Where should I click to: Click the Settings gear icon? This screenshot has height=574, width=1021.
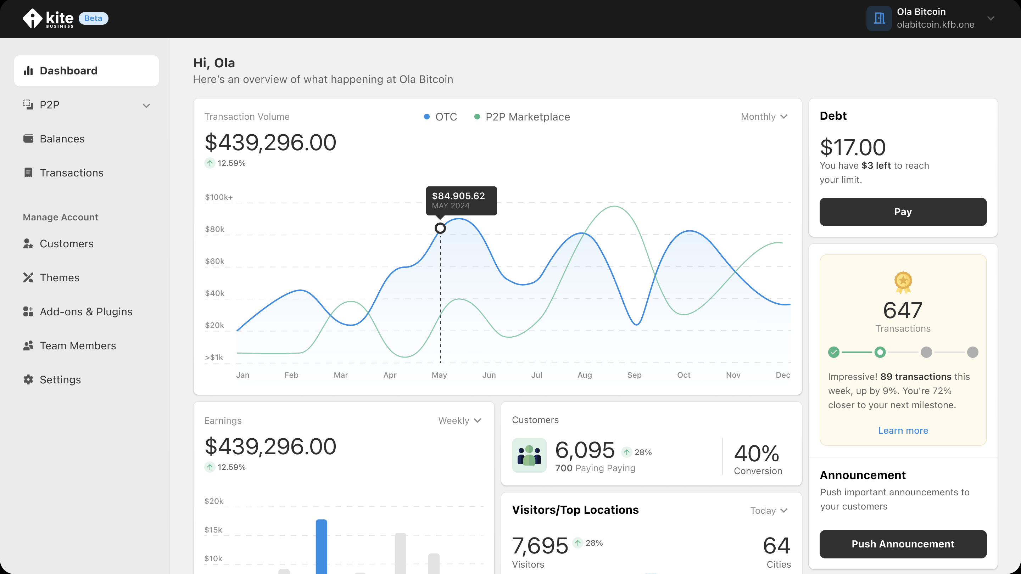point(28,379)
